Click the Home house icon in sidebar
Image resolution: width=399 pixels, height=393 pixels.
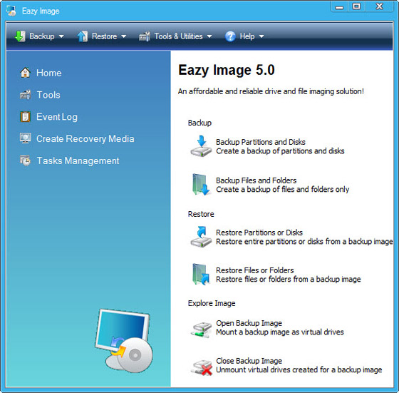tap(25, 73)
